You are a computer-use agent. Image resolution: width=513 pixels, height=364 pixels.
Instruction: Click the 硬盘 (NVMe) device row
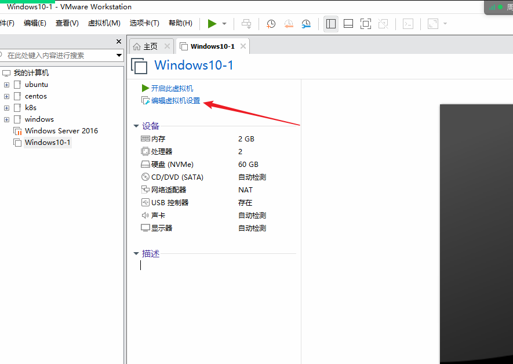click(203, 164)
